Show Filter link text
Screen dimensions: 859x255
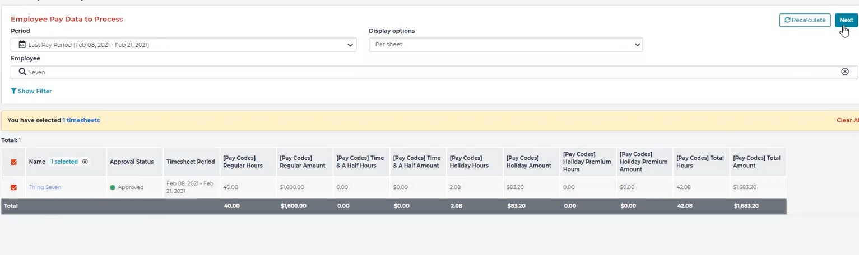tap(35, 91)
